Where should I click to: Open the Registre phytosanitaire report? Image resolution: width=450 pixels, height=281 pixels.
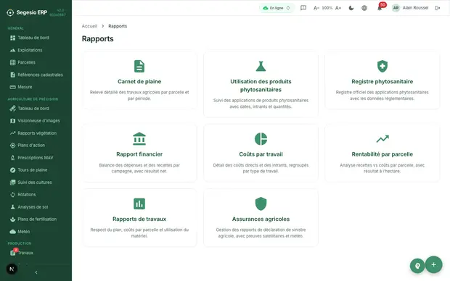pos(382,80)
